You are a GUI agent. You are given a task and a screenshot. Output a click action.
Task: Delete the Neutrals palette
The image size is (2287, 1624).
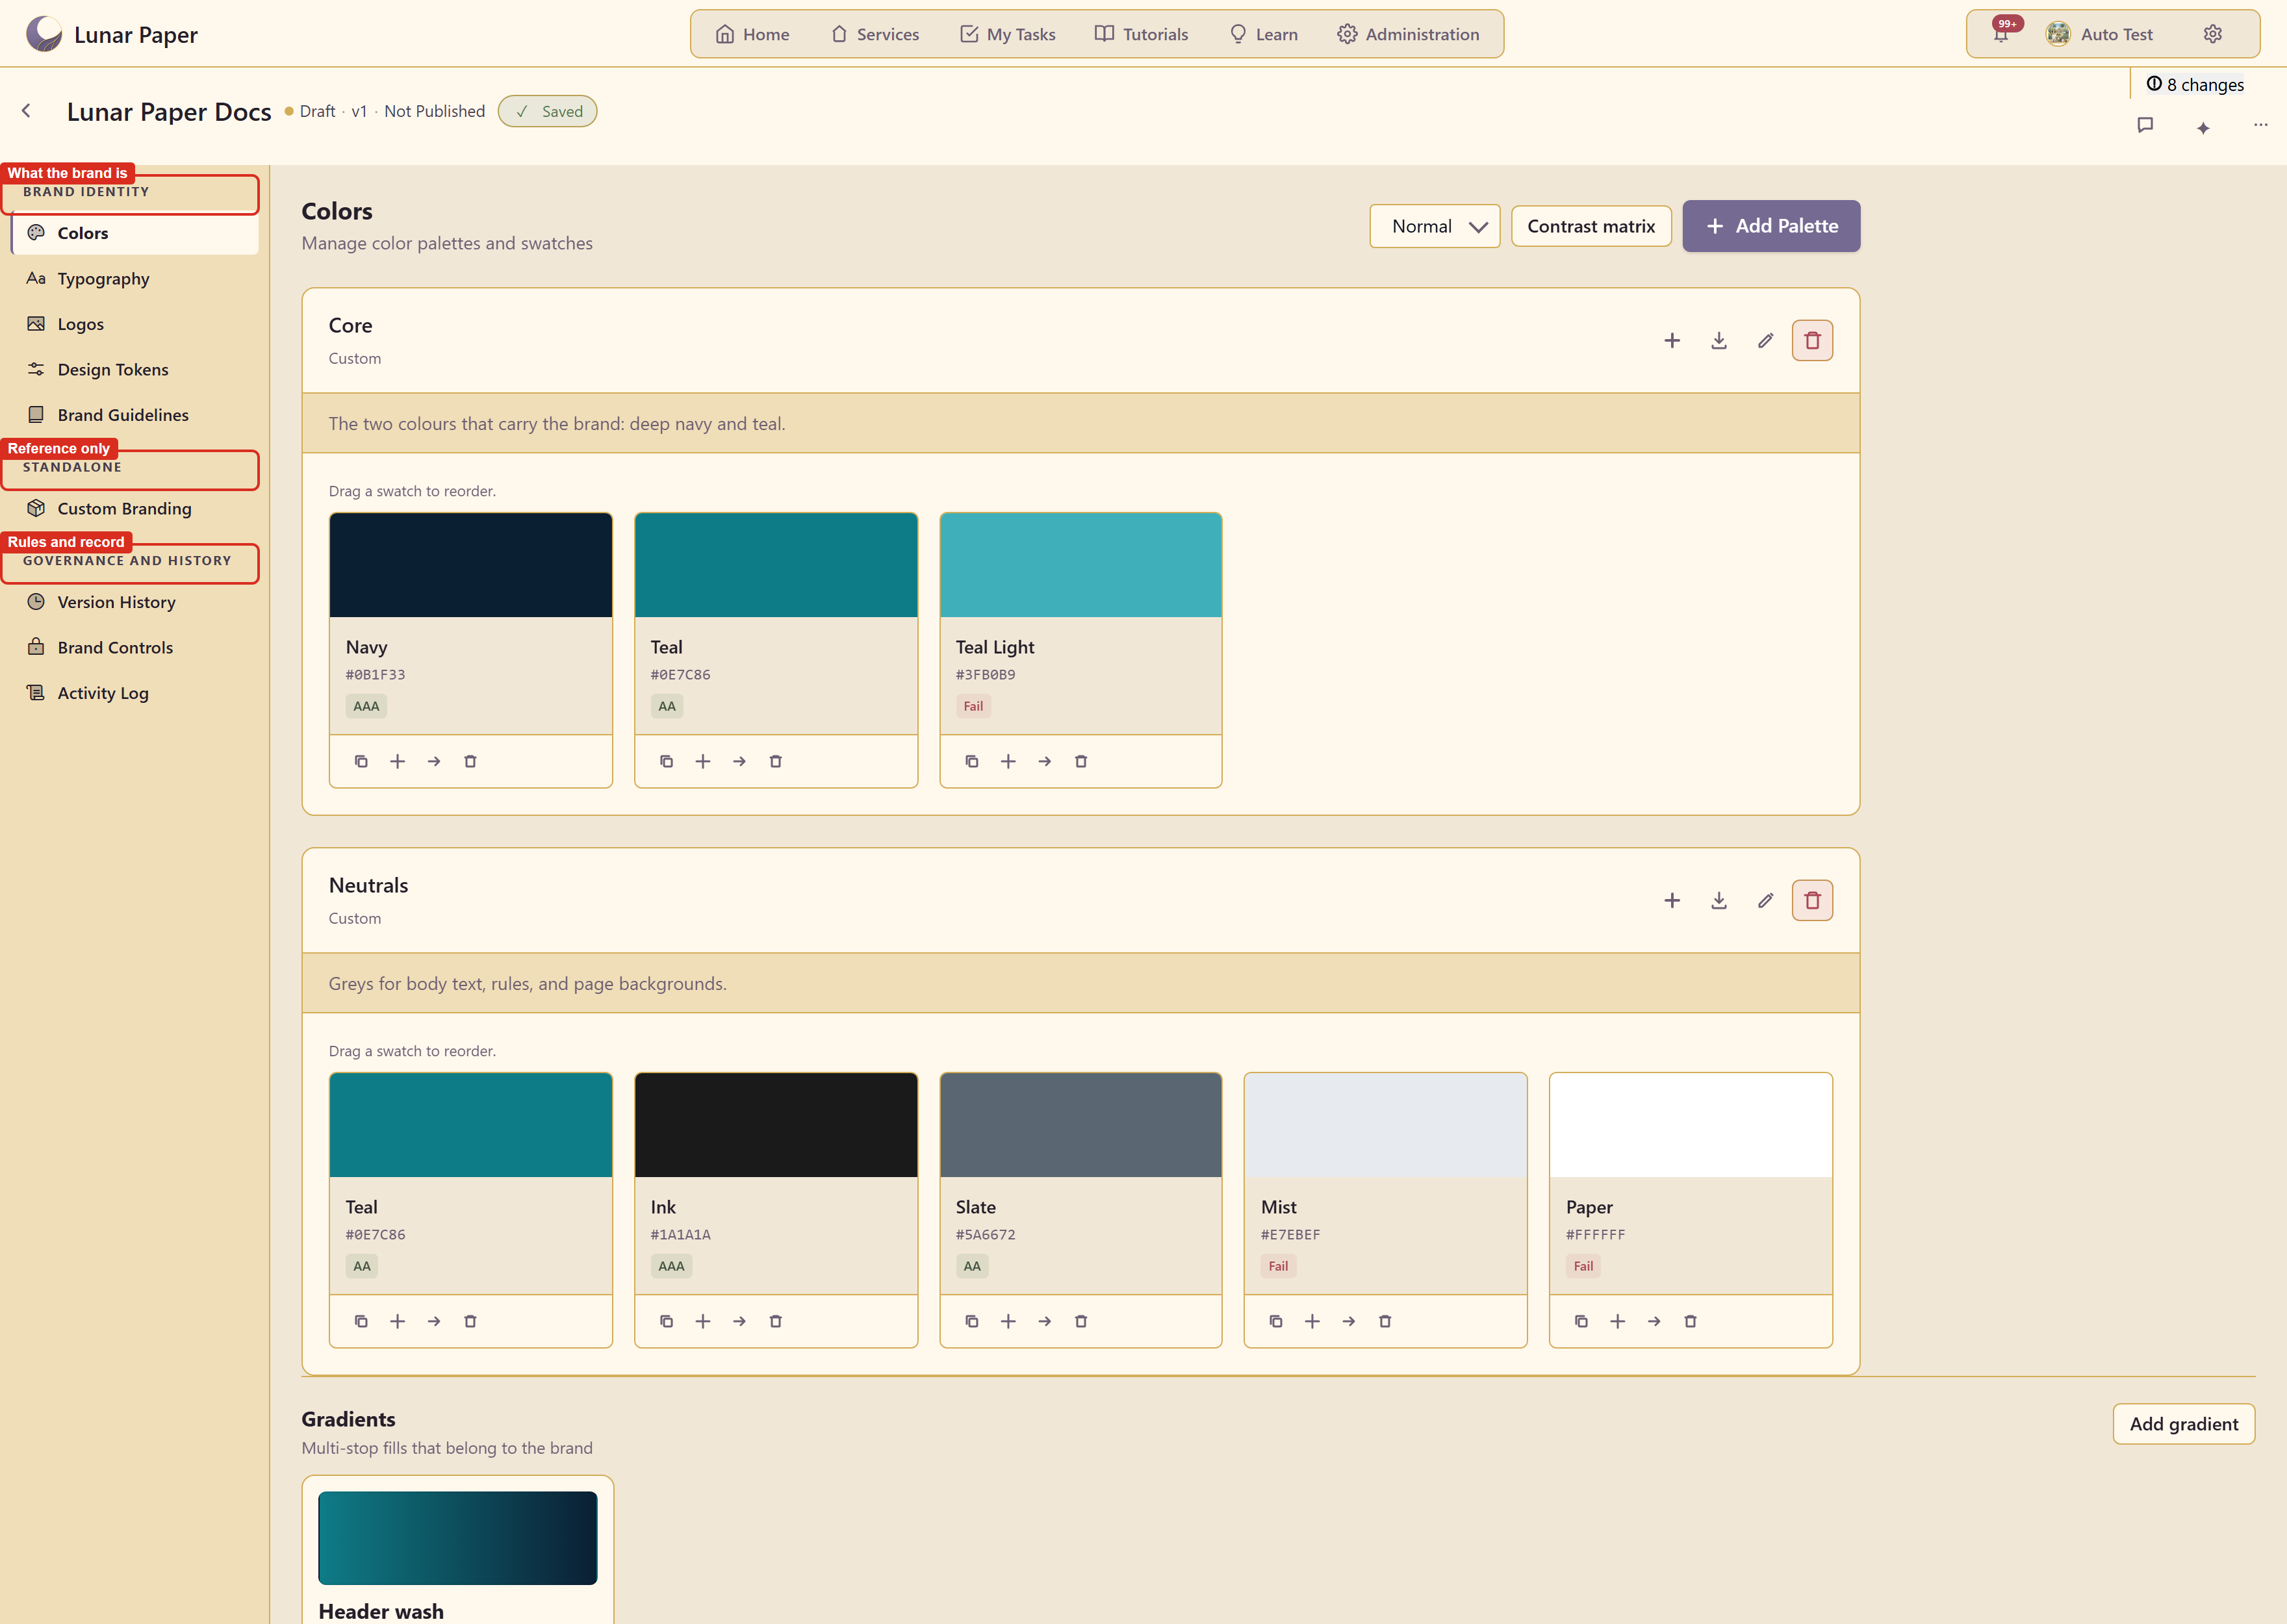click(x=1812, y=901)
